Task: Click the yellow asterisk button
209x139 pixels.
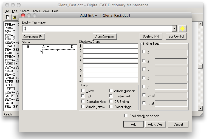Action: [x=182, y=29]
